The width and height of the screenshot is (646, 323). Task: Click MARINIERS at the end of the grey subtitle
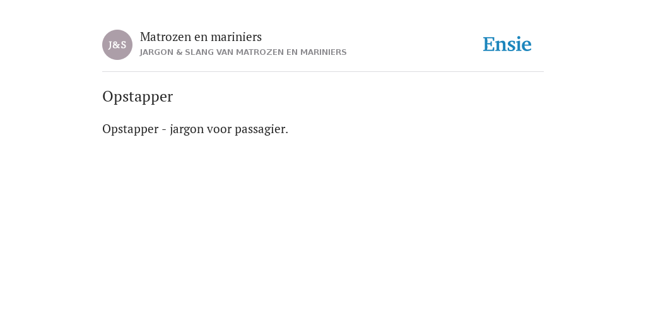[324, 52]
